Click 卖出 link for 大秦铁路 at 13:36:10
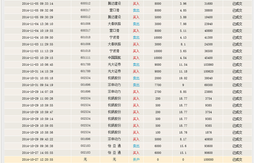 click(x=136, y=24)
